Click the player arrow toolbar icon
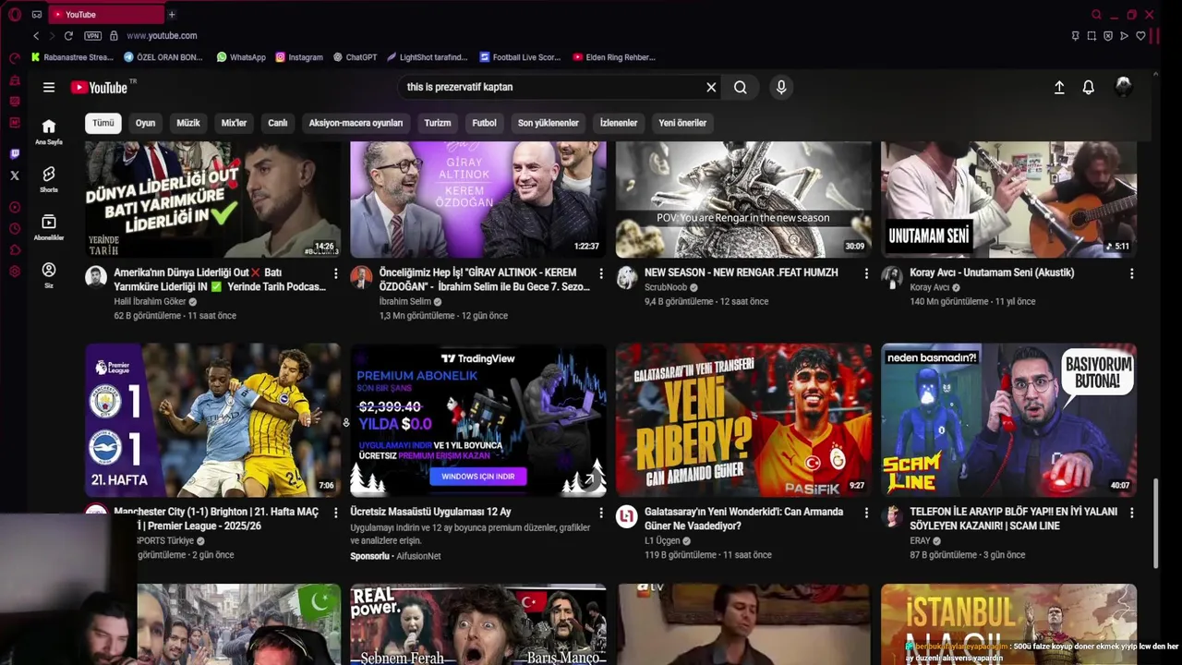Screen dimensions: 1182x665 tap(1124, 36)
